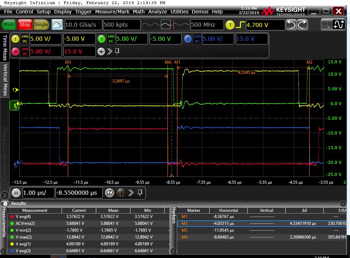Open the Display menu
The height and width of the screenshot is (258, 350).
63,12
